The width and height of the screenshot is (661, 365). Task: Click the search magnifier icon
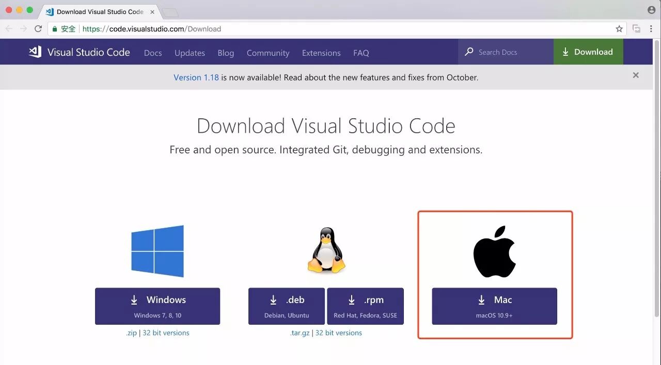[x=469, y=52]
